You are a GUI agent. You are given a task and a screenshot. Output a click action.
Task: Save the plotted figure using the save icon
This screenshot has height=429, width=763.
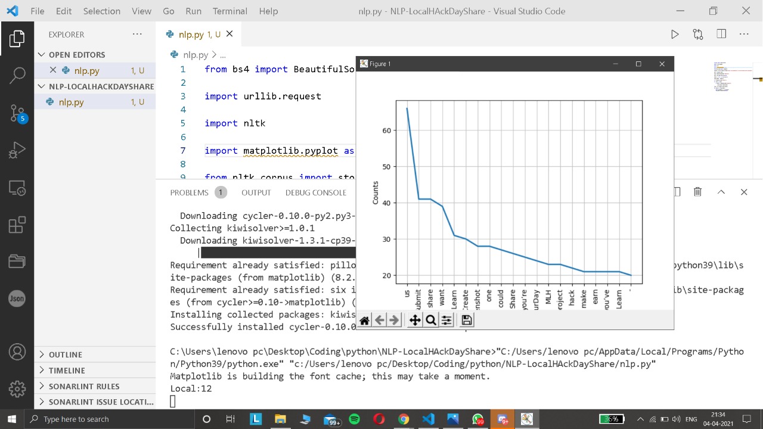point(466,320)
